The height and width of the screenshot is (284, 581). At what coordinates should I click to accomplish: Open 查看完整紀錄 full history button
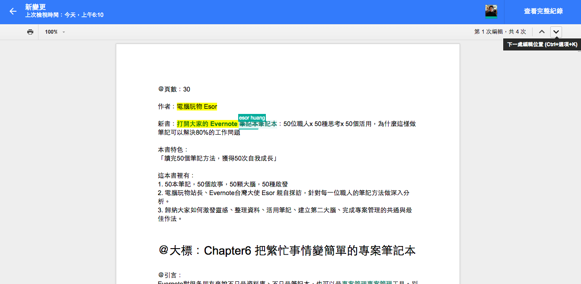(543, 12)
